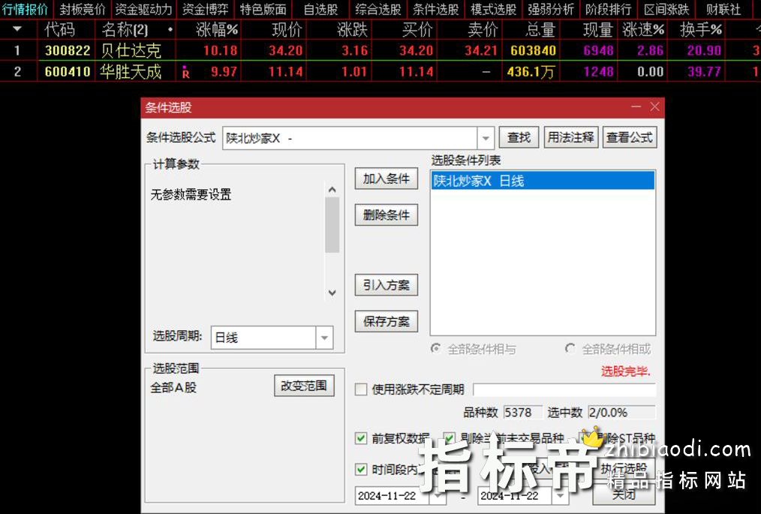The height and width of the screenshot is (514, 761).
Task: Expand the 选股周期 日线 dropdown
Action: [x=324, y=338]
